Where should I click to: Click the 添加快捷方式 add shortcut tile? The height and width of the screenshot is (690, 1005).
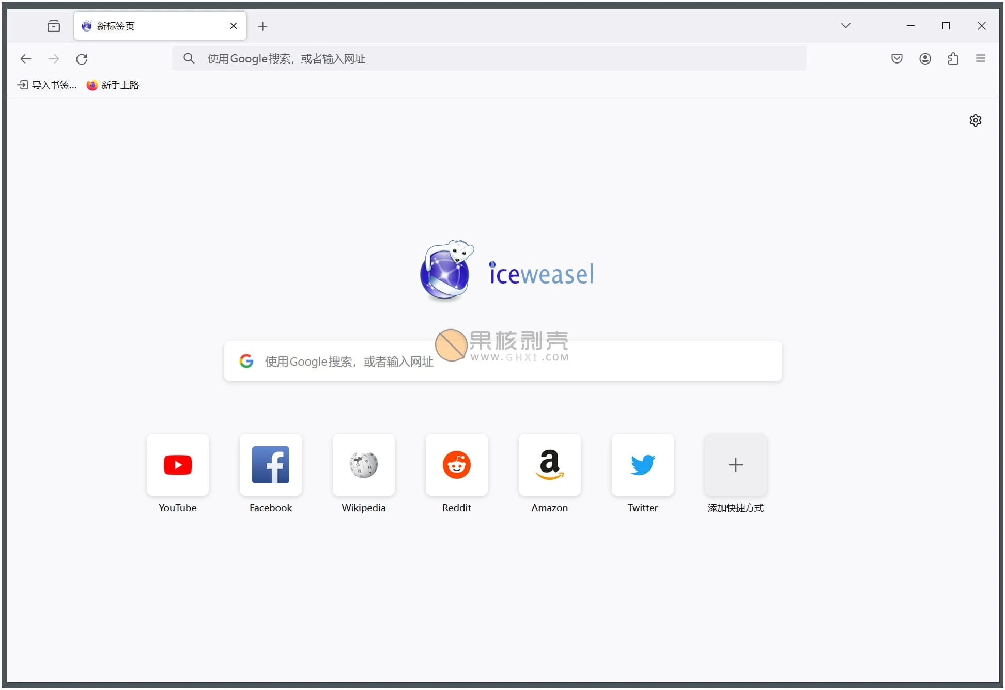click(x=735, y=465)
